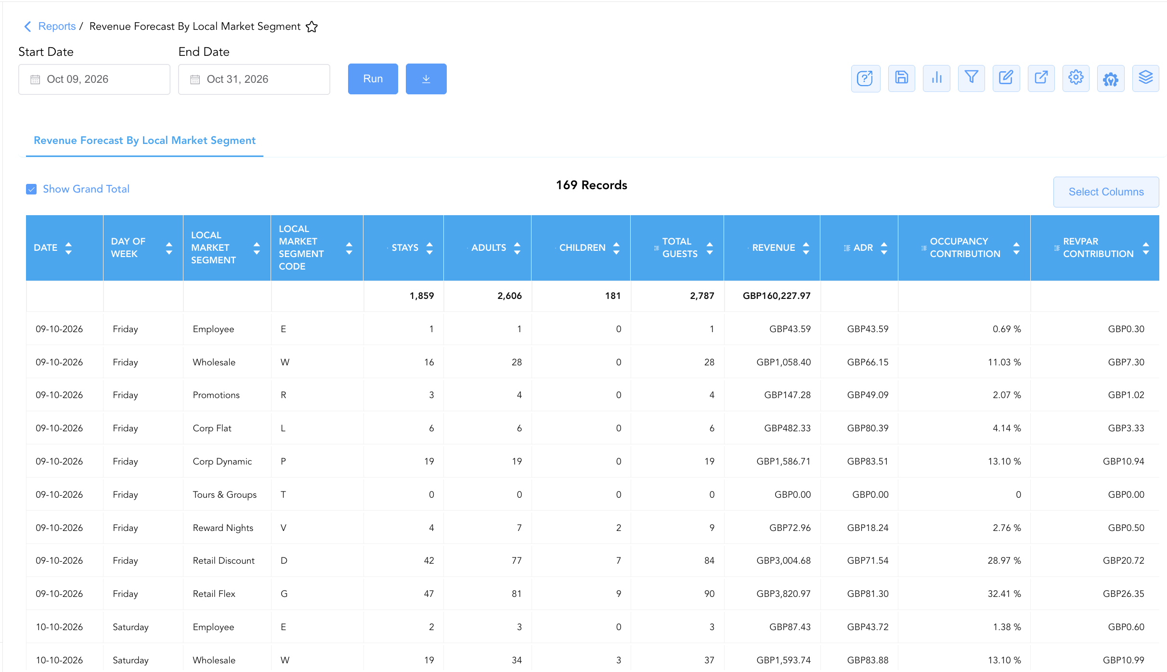Sort by the ADULTS column arrows
The height and width of the screenshot is (672, 1167).
point(517,248)
